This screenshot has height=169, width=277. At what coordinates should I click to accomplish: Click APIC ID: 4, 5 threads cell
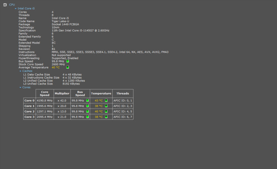(123, 112)
